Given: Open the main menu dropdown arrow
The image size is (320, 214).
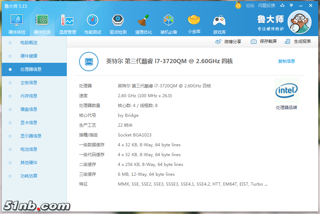Looking at the screenshot, I should pos(291,6).
